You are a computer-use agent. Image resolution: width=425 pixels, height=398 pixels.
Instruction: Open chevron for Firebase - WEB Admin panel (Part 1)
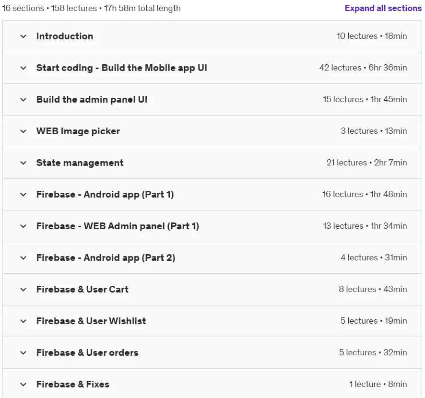tap(24, 226)
